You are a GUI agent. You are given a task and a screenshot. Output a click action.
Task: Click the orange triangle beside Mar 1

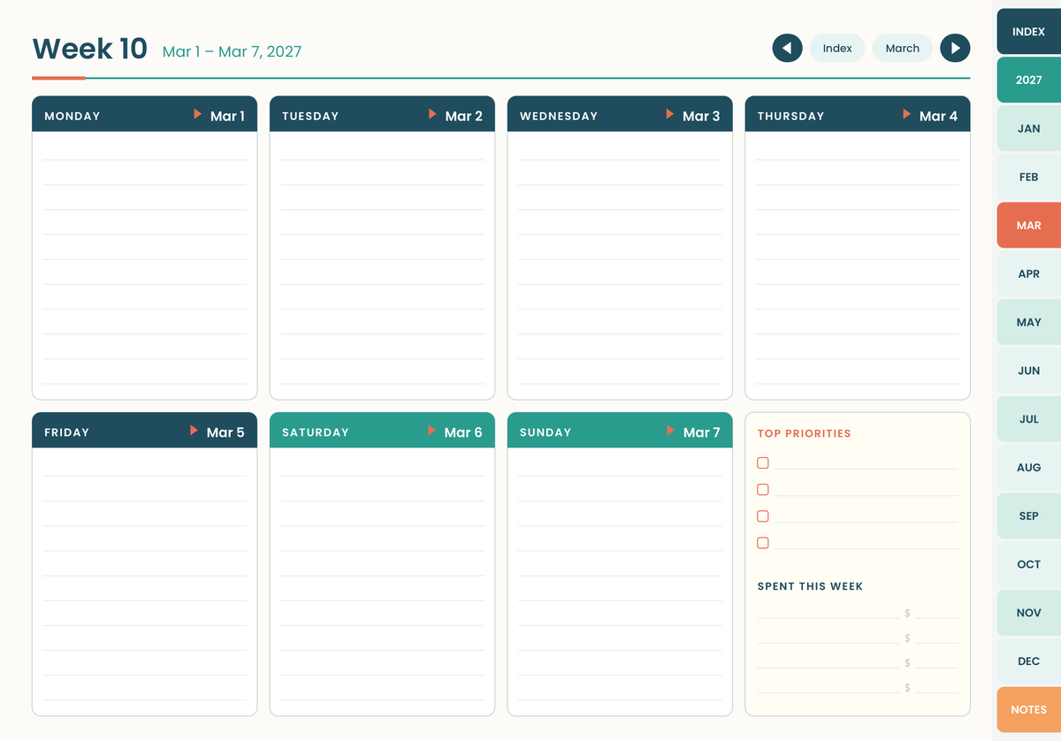(x=197, y=114)
